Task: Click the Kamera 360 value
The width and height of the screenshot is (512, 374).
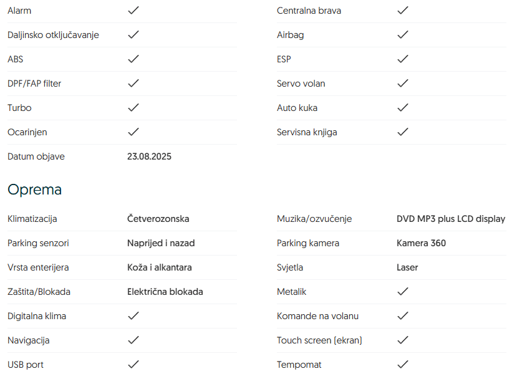Action: tap(421, 243)
